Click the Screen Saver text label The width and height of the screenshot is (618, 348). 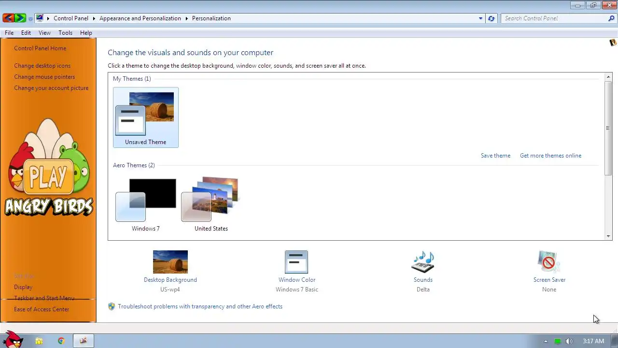point(549,280)
